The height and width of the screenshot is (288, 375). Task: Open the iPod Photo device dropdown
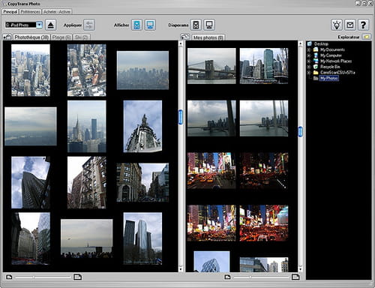tap(39, 25)
